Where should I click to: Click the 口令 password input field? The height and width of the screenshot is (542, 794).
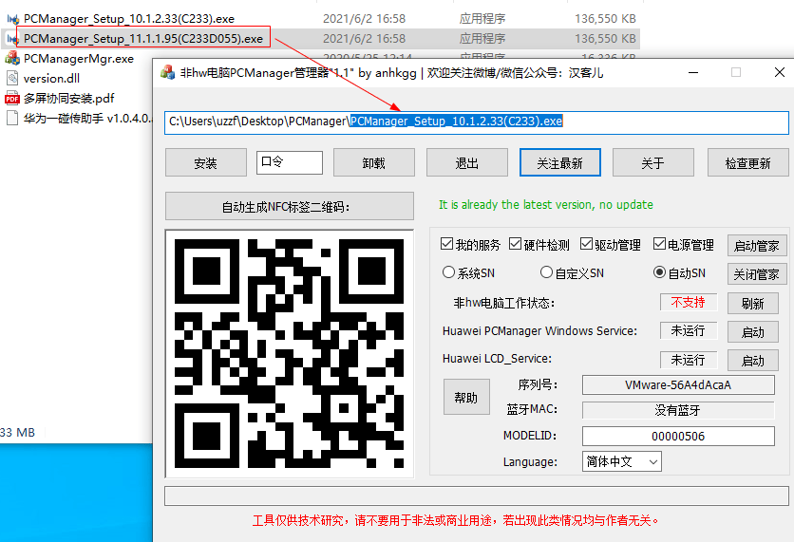(x=290, y=162)
